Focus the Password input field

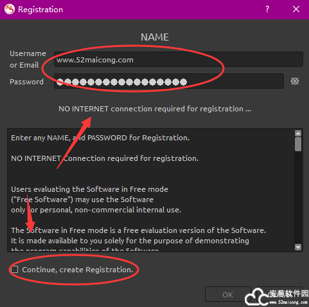coord(169,81)
